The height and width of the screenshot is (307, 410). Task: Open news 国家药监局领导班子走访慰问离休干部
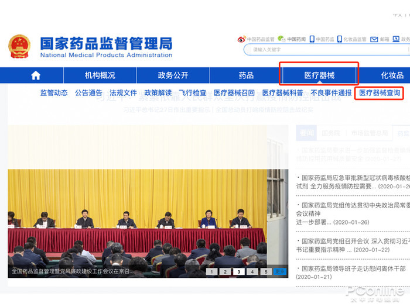tap(351, 272)
